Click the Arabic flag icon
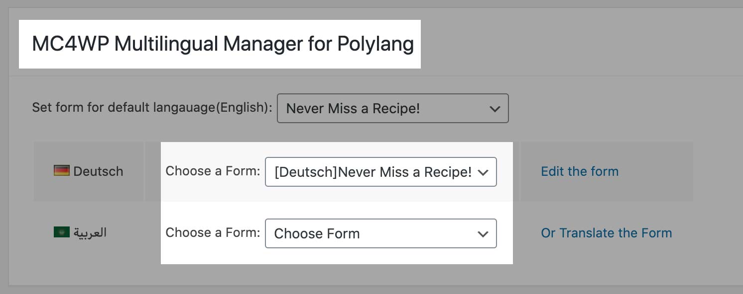This screenshot has height=294, width=743. point(62,231)
